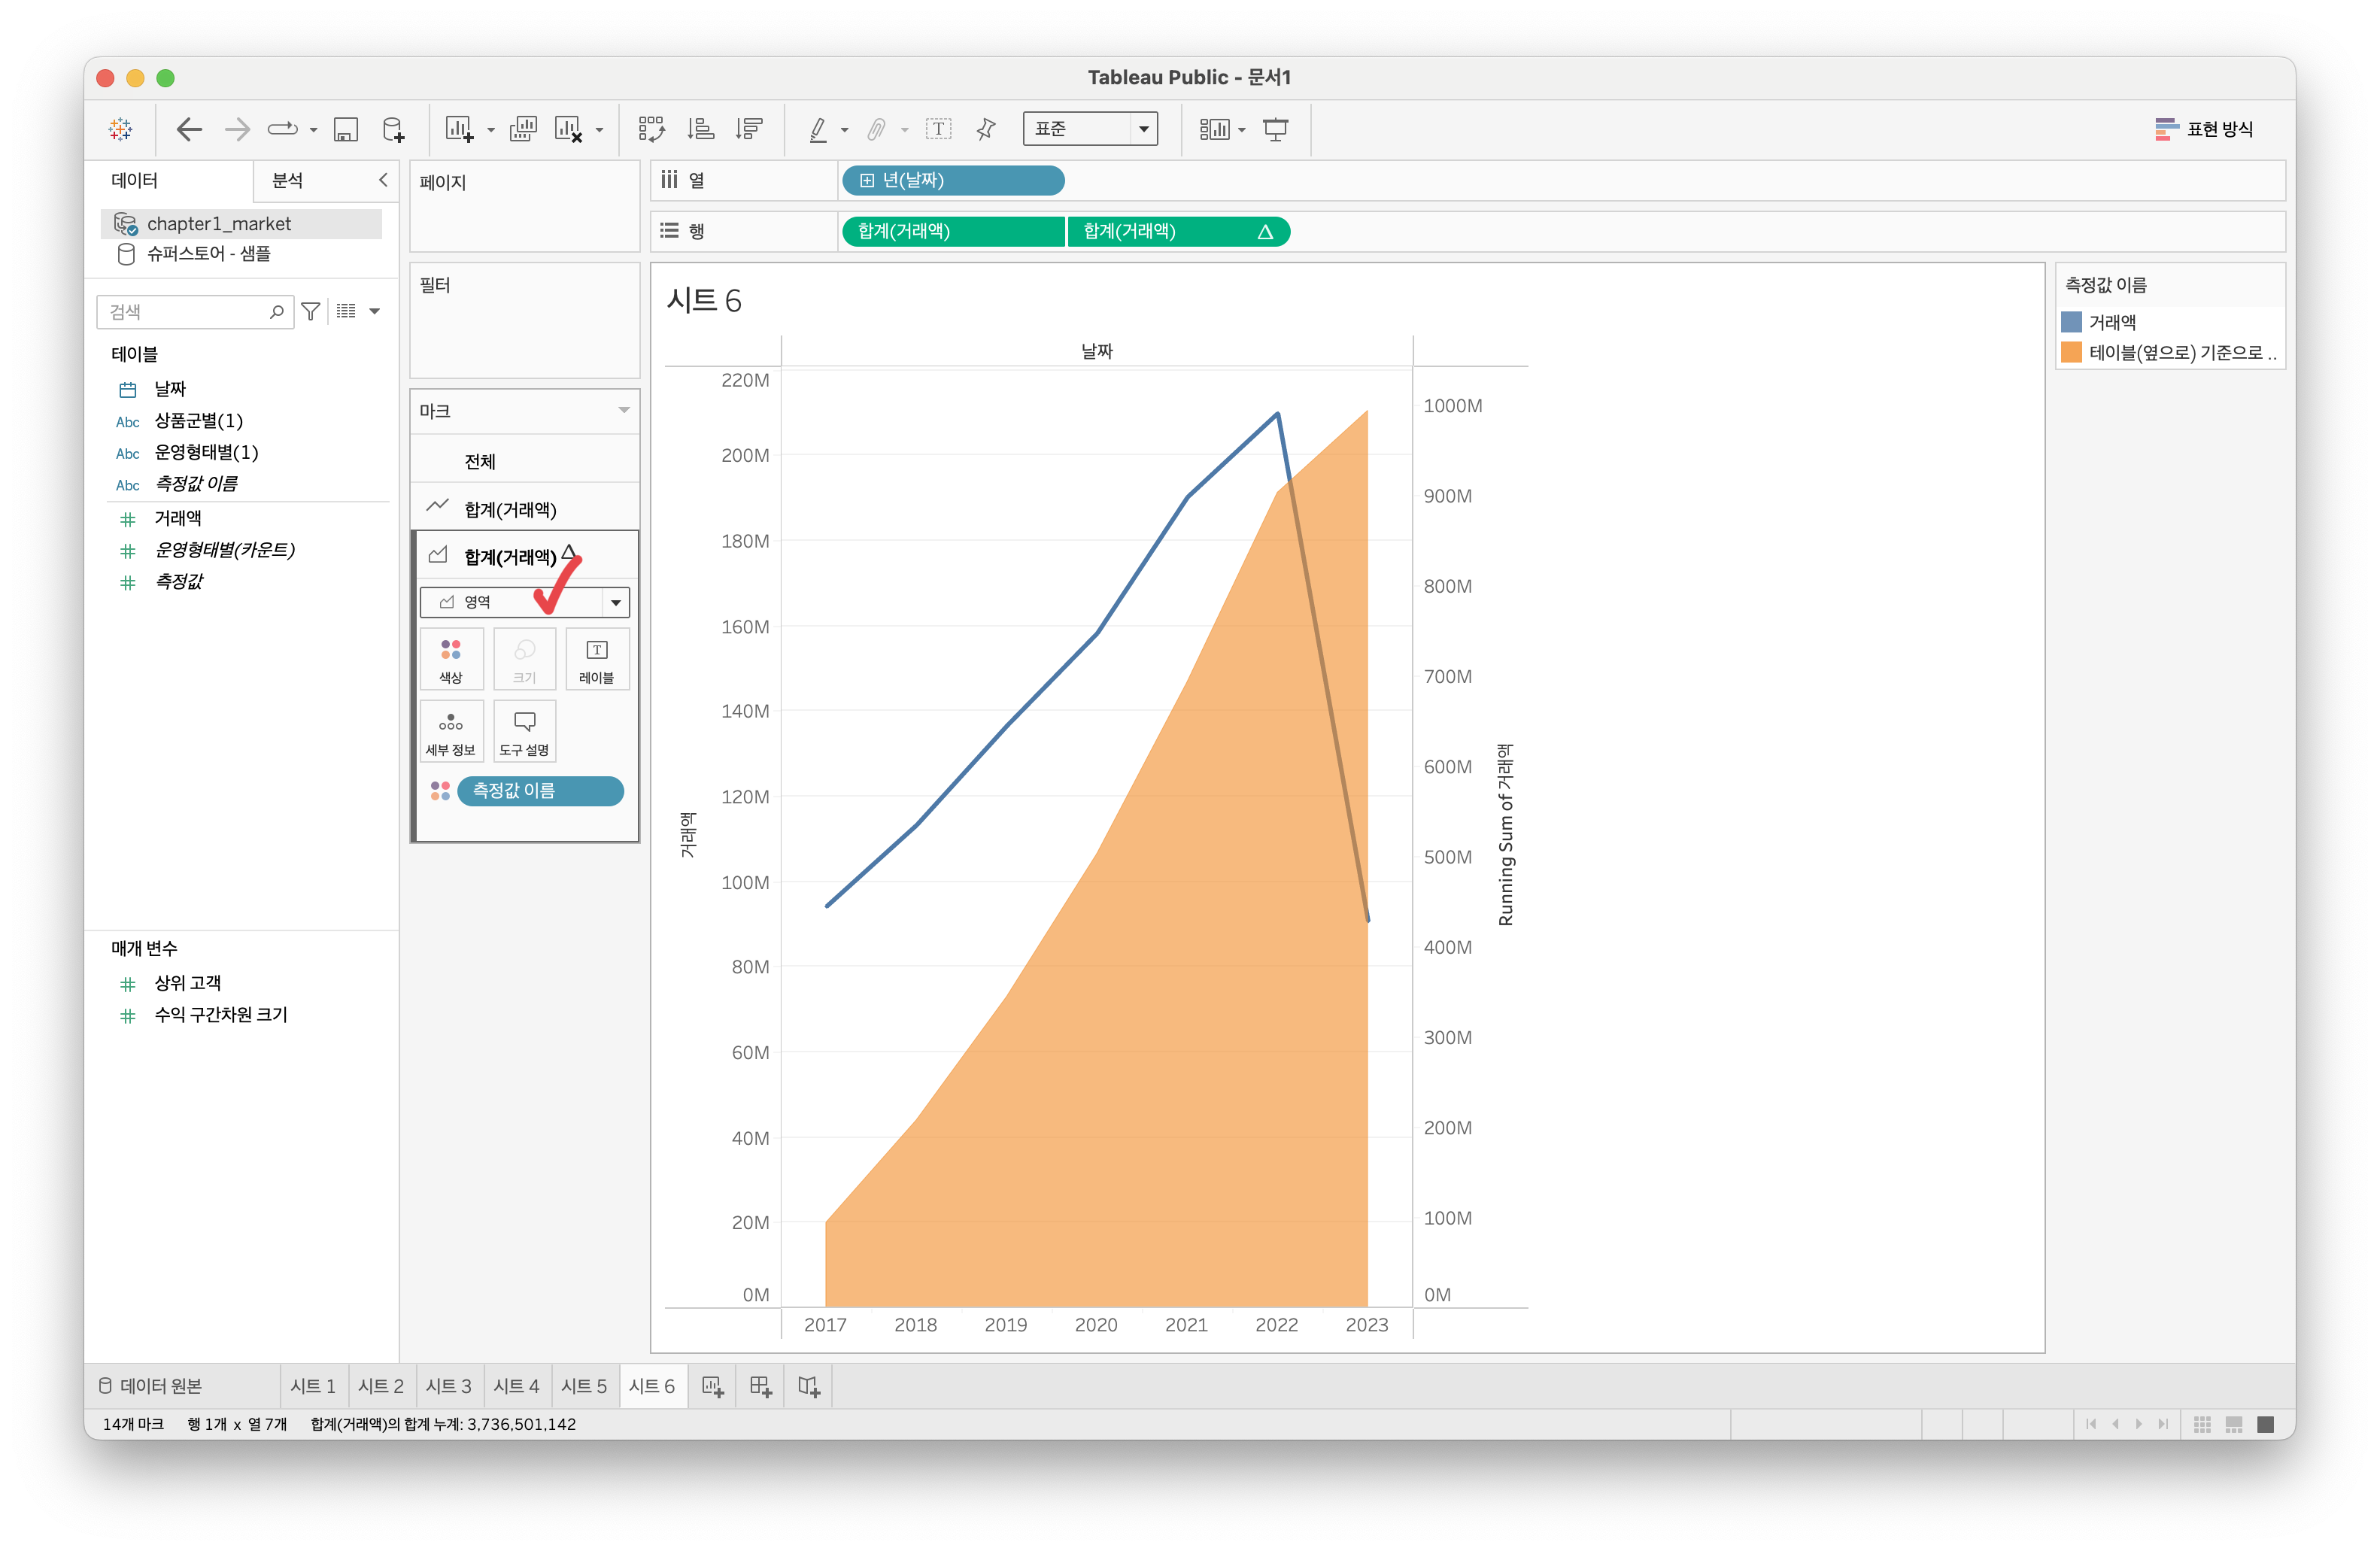Click the Color (색상) mark card
This screenshot has height=1551, width=2380.
click(x=451, y=659)
